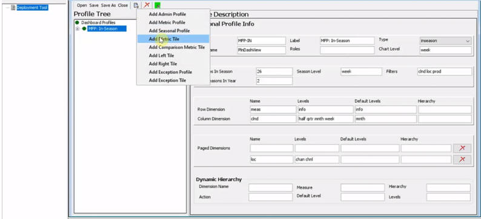Click Paged Dimensions Name field loc

271,159
